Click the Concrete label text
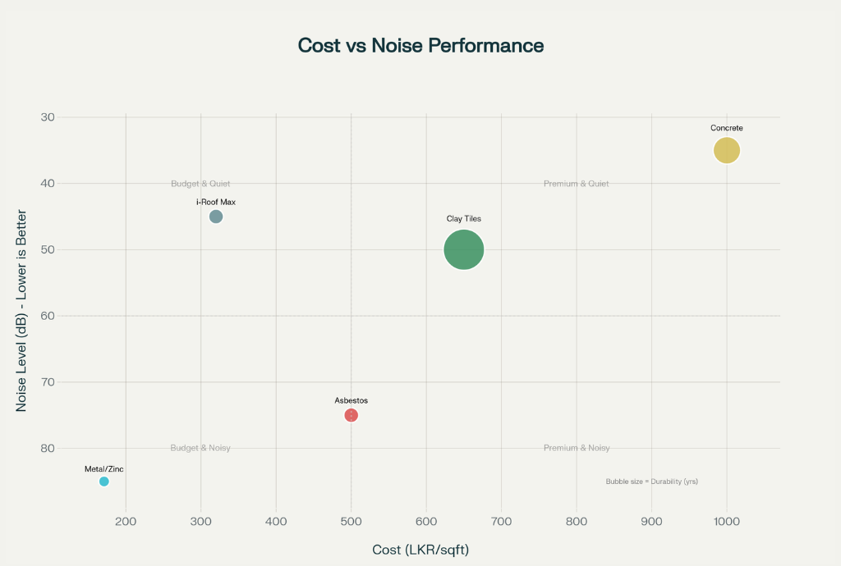This screenshot has width=841, height=566. [x=727, y=128]
